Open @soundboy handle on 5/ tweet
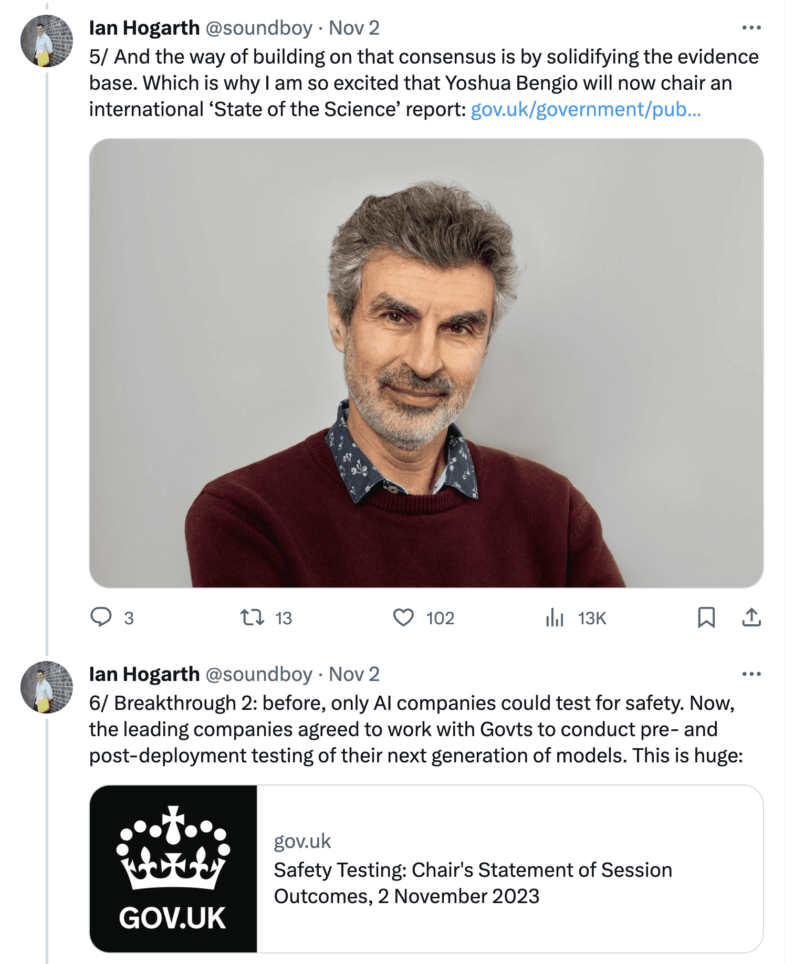Viewport: 794px width, 964px height. pos(259,28)
